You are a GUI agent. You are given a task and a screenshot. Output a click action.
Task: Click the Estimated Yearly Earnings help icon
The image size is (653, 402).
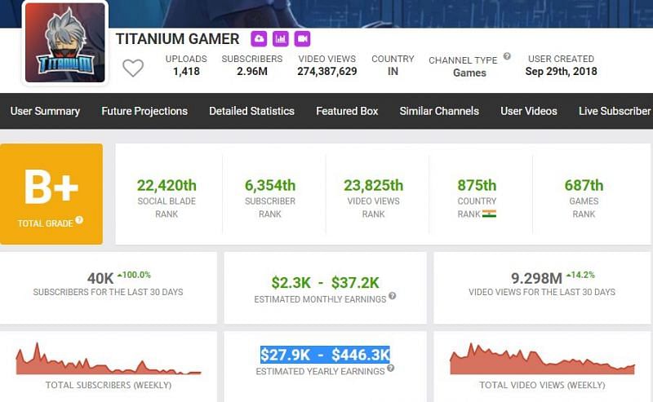coord(390,369)
